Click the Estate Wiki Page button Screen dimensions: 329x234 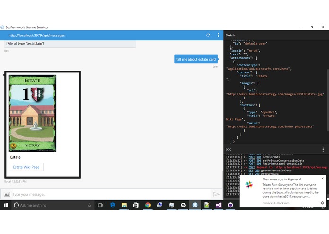(x=26, y=167)
